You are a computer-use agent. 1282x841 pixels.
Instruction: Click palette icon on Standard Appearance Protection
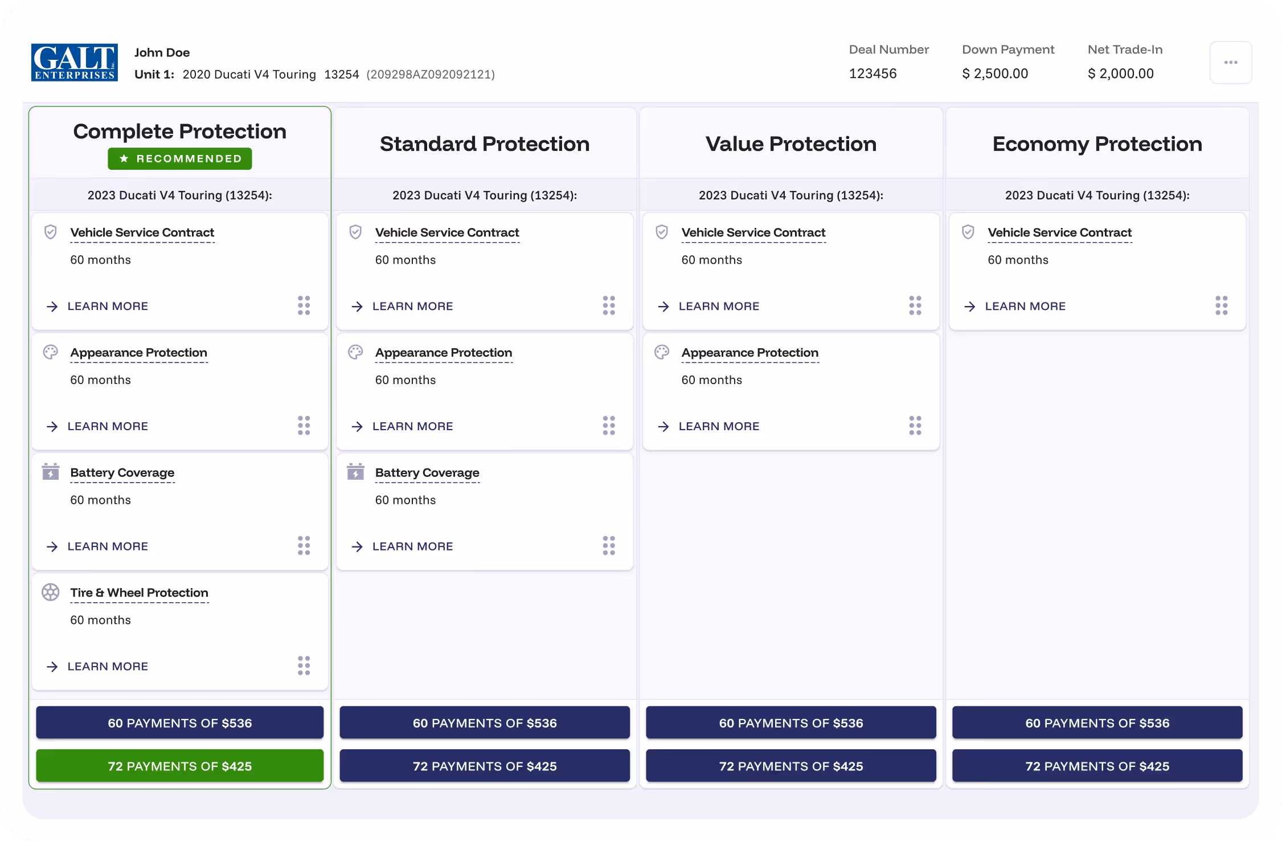click(355, 352)
